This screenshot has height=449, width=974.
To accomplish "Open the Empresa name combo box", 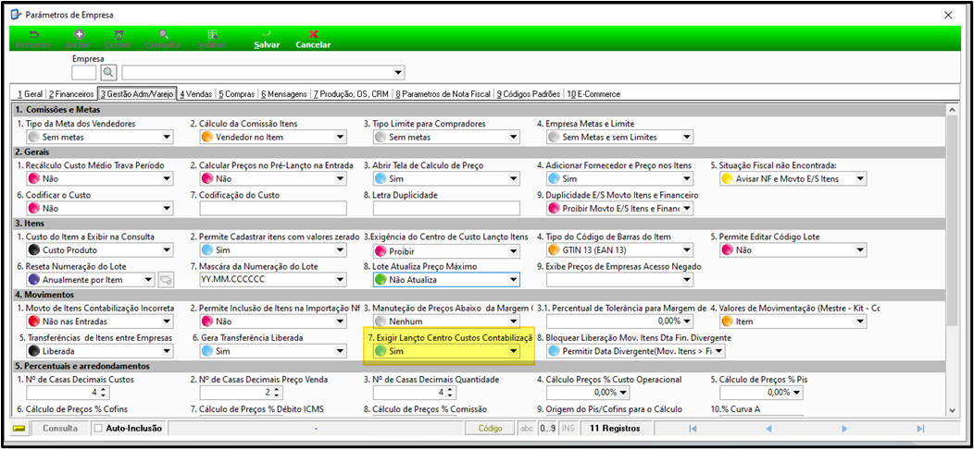I will tap(398, 73).
